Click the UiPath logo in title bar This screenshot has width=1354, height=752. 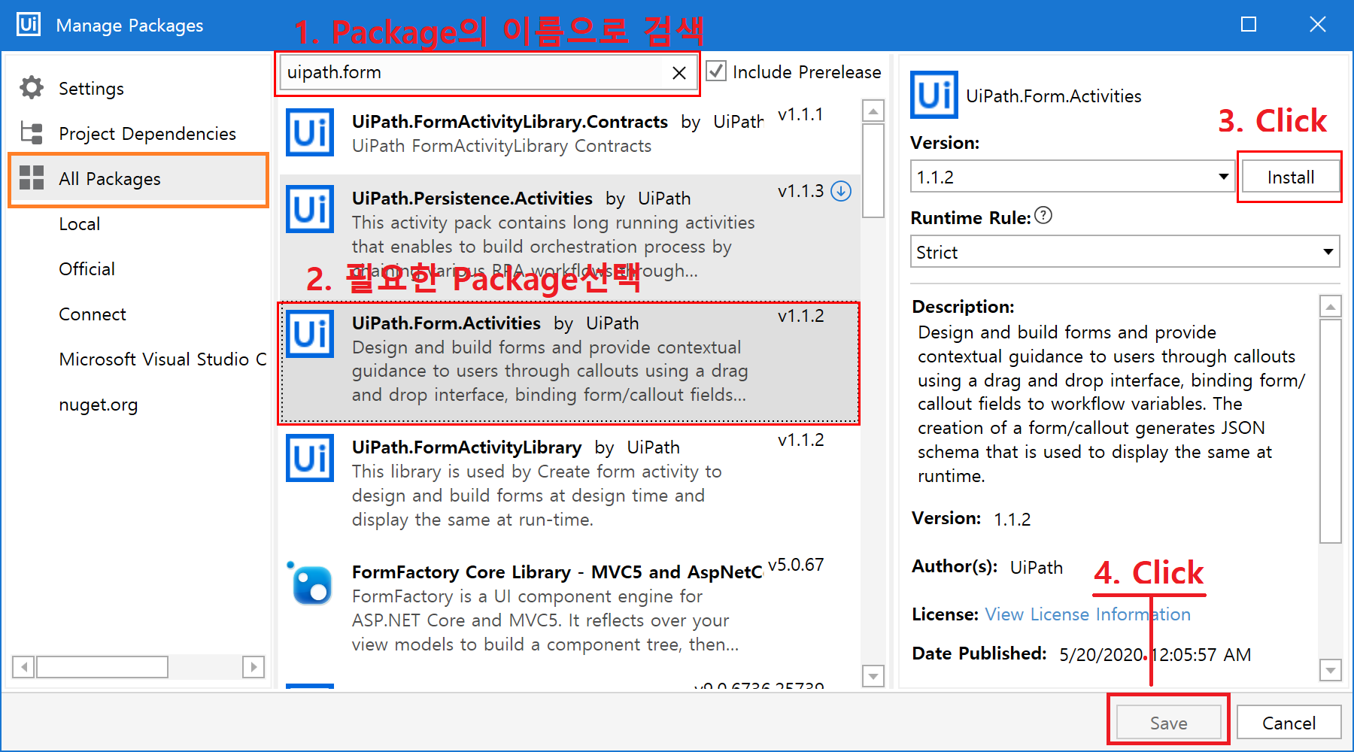click(x=29, y=24)
